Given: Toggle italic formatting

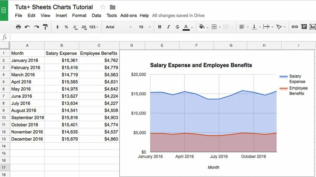Looking at the screenshot, I should pyautogui.click(x=168, y=27).
